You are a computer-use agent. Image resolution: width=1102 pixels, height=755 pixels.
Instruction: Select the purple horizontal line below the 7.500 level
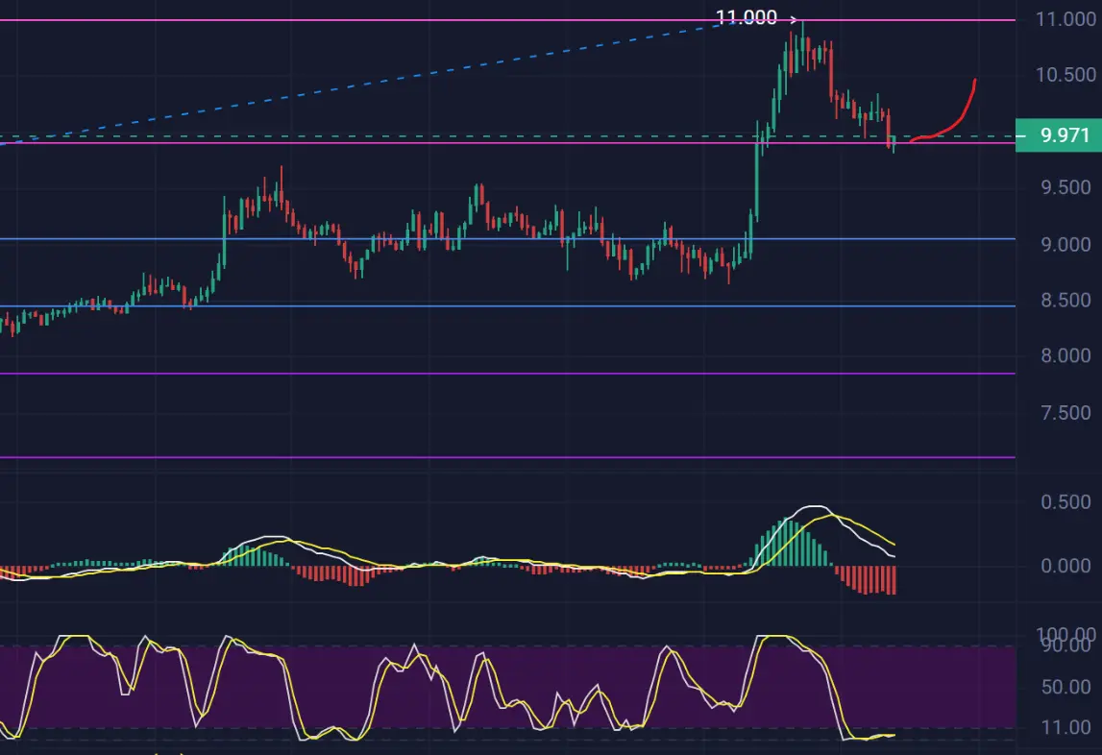pyautogui.click(x=507, y=457)
